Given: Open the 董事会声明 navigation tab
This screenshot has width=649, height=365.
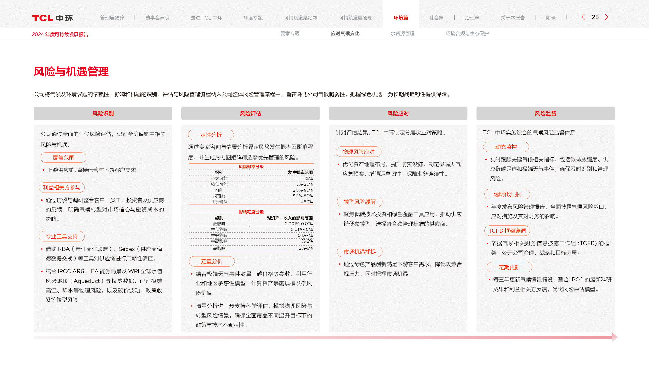Looking at the screenshot, I should click(157, 18).
